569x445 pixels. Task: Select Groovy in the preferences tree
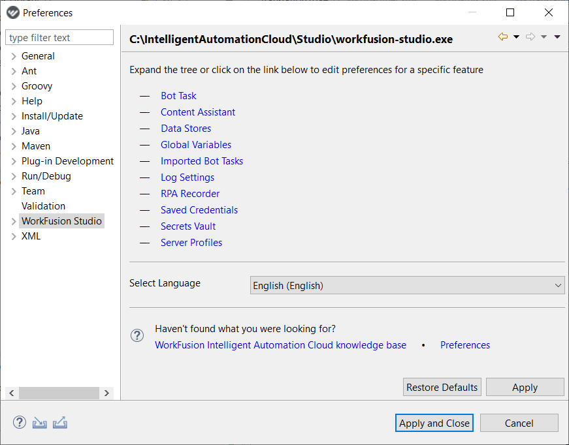[x=37, y=86]
